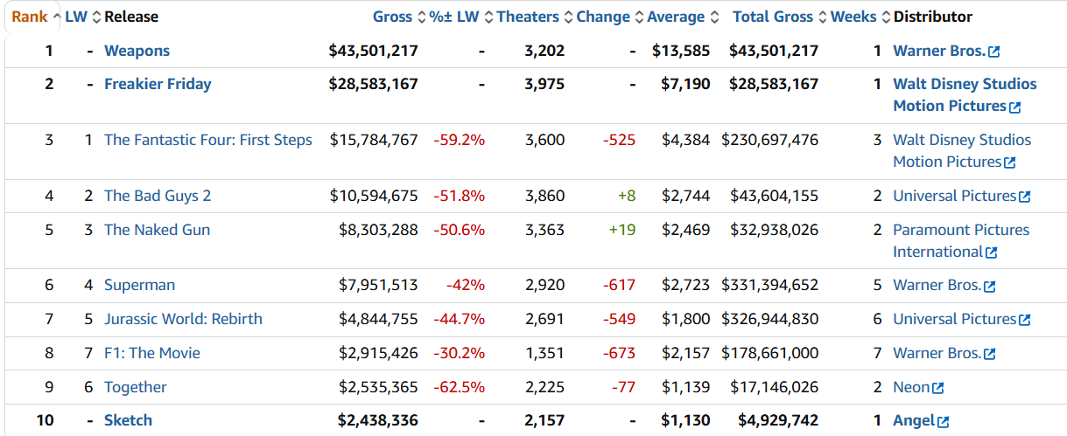Click external link icon in Freakier Friday row
The width and height of the screenshot is (1067, 436).
pyautogui.click(x=1014, y=107)
